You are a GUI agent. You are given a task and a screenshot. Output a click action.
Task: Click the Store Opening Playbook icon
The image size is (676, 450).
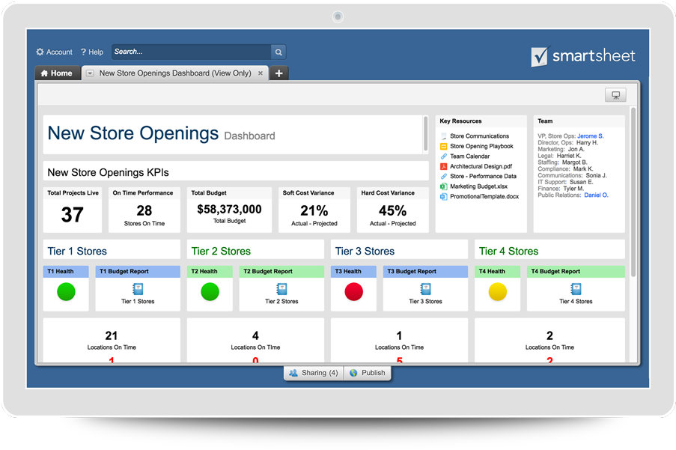coord(443,146)
